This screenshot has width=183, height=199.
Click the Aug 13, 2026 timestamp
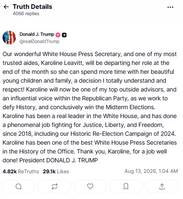151,171
